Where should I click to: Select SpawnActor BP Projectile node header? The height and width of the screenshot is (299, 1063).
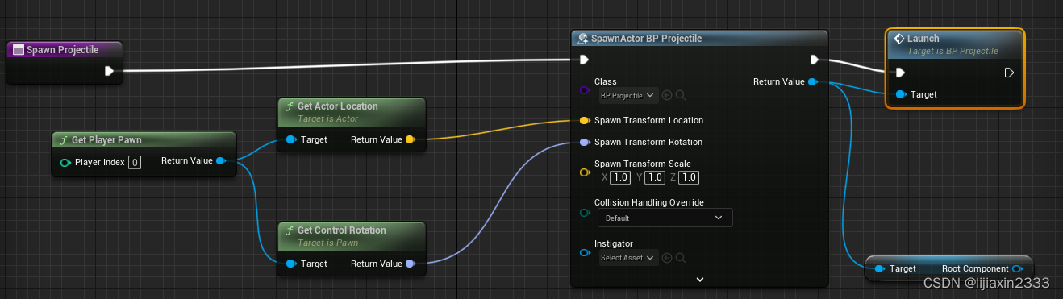coord(699,39)
